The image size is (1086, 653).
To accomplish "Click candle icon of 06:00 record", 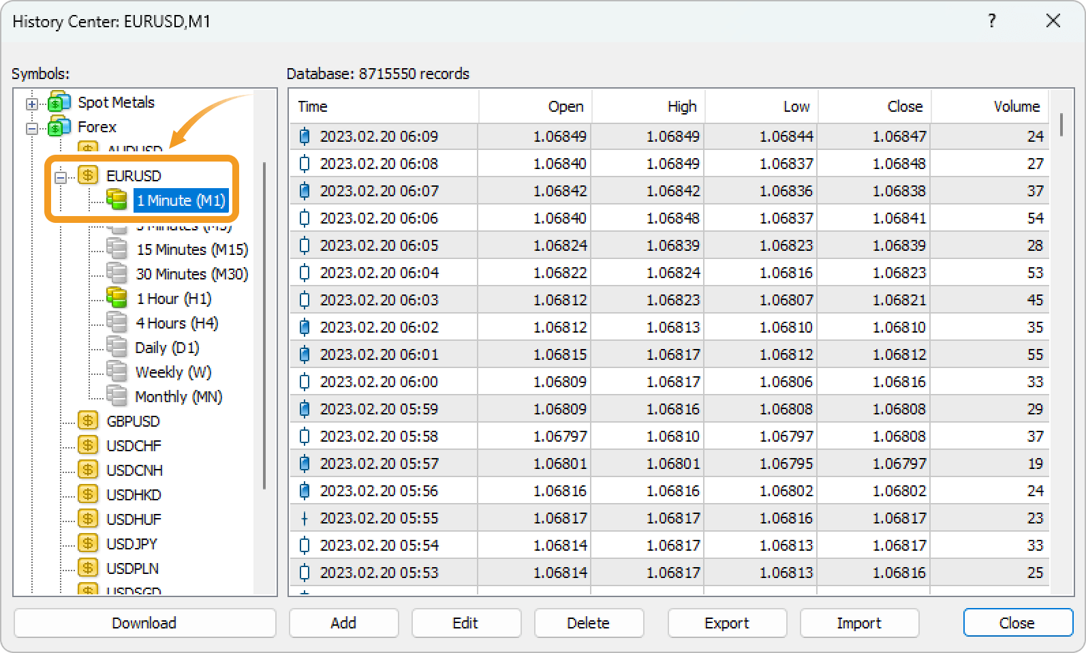I will point(305,382).
